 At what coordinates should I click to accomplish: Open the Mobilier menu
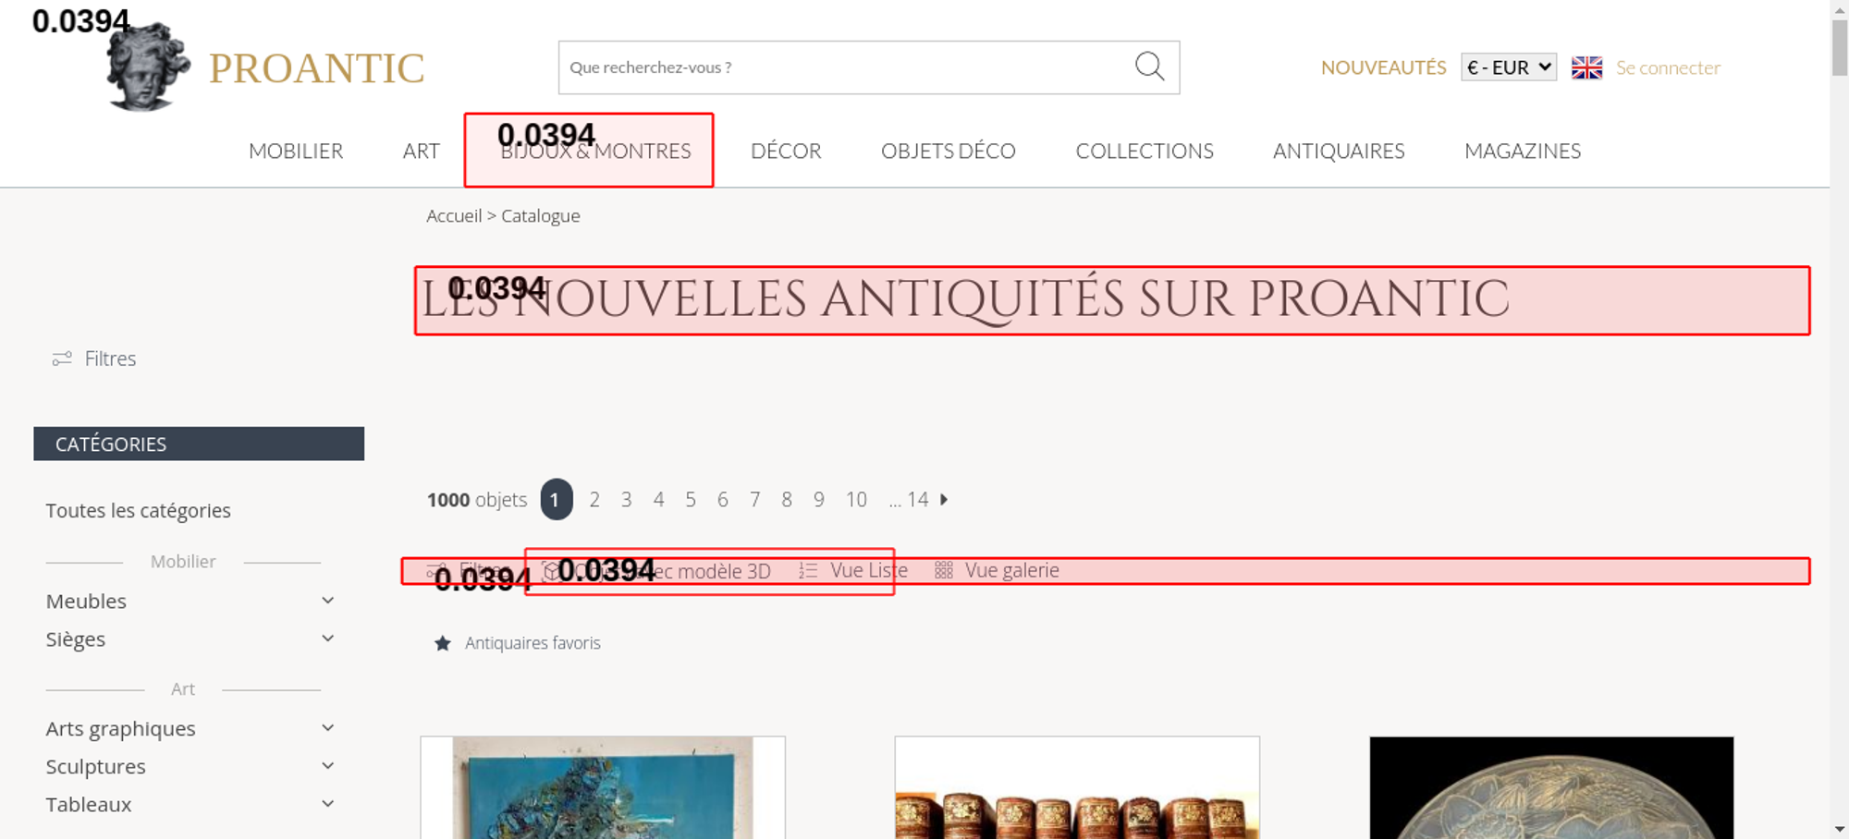pos(296,152)
